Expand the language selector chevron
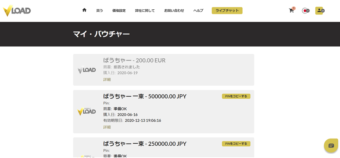Screen dimensions: 340x158 click(x=308, y=11)
